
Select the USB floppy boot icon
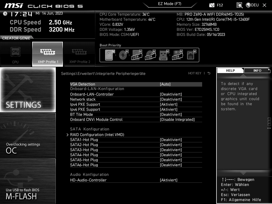[177, 55]
